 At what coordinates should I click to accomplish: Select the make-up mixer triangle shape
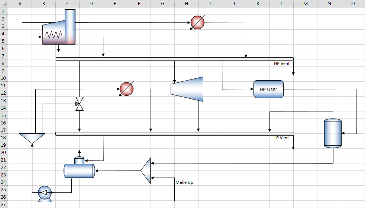click(x=146, y=170)
